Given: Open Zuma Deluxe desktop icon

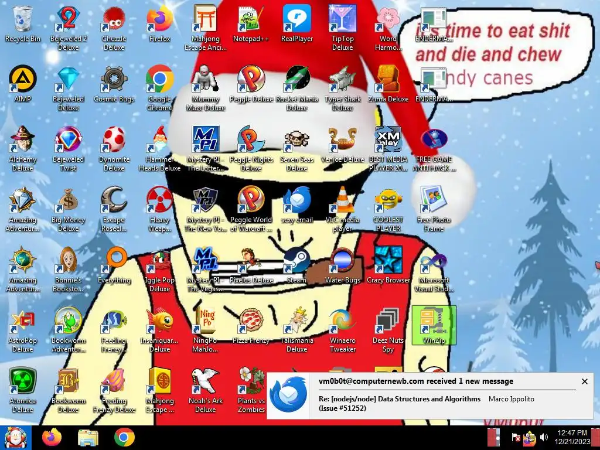Looking at the screenshot, I should (x=388, y=84).
